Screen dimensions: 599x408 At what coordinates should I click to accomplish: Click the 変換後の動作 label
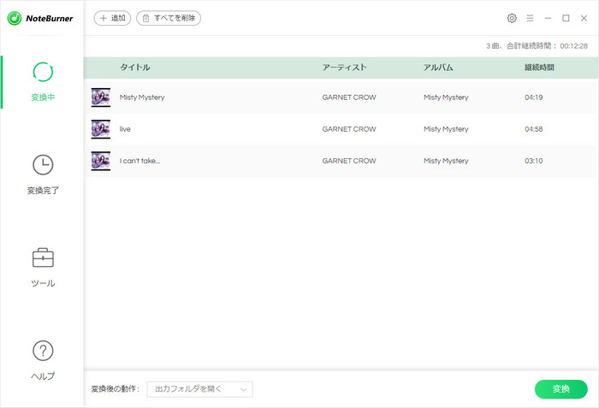(116, 389)
